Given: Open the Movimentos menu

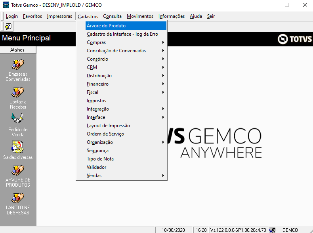Looking at the screenshot, I should pos(140,16).
